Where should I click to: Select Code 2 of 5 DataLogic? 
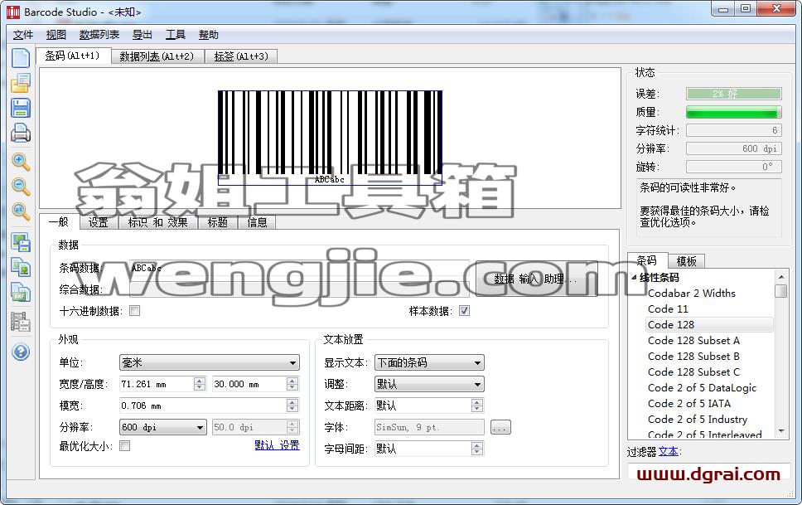click(702, 388)
